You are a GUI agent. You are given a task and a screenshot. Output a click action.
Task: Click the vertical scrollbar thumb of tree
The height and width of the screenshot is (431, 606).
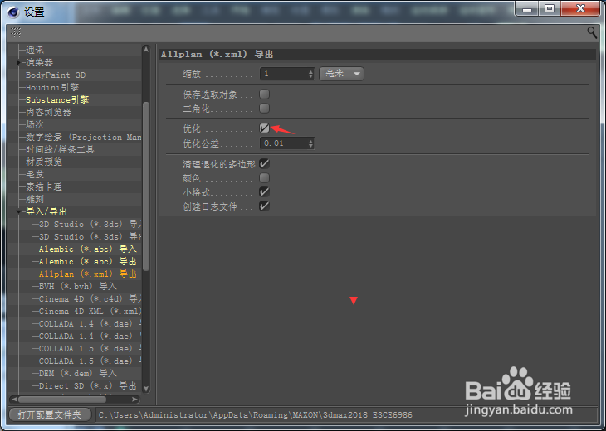coord(146,186)
